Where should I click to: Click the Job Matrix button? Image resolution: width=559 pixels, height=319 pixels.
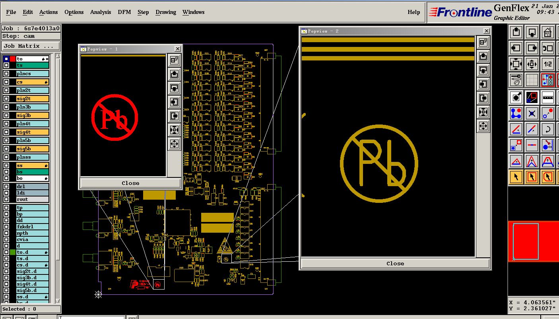pyautogui.click(x=31, y=46)
